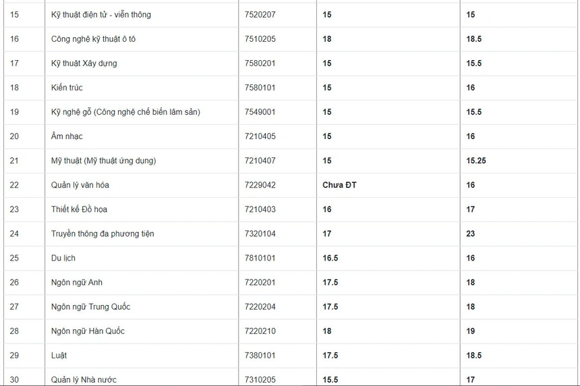Select code 7310205 for Quản lý Nhà nước

click(260, 379)
